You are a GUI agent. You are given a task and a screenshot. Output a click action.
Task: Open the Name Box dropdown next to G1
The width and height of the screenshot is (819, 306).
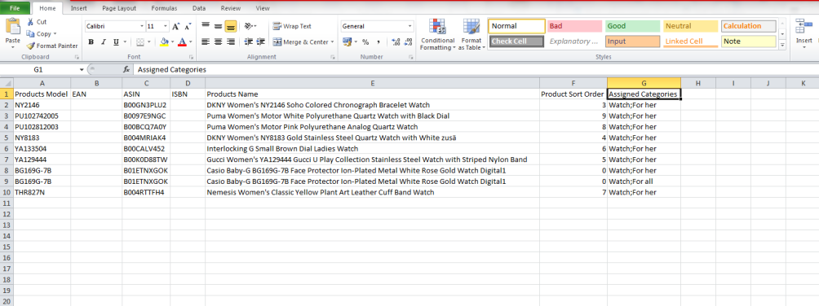82,69
